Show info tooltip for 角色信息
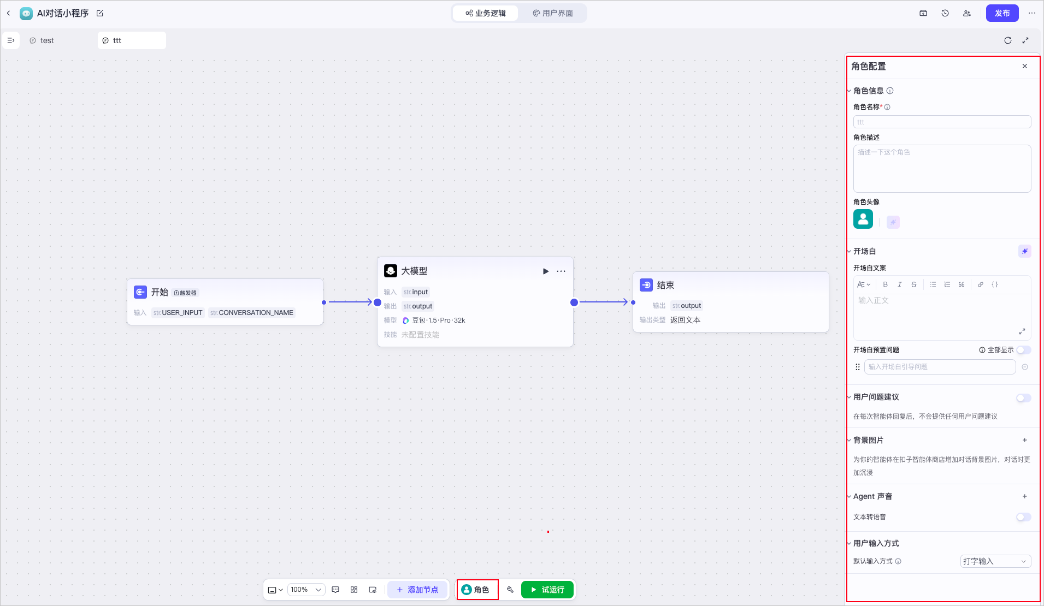The image size is (1044, 606). 890,91
